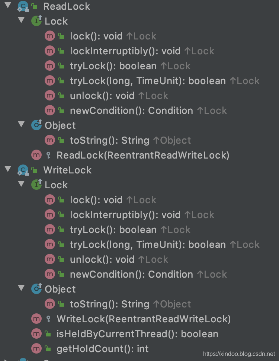Click the green lock icon beside isHeldByCurrentThread()
Screen dimensions: 279x361
[x=48, y=334]
